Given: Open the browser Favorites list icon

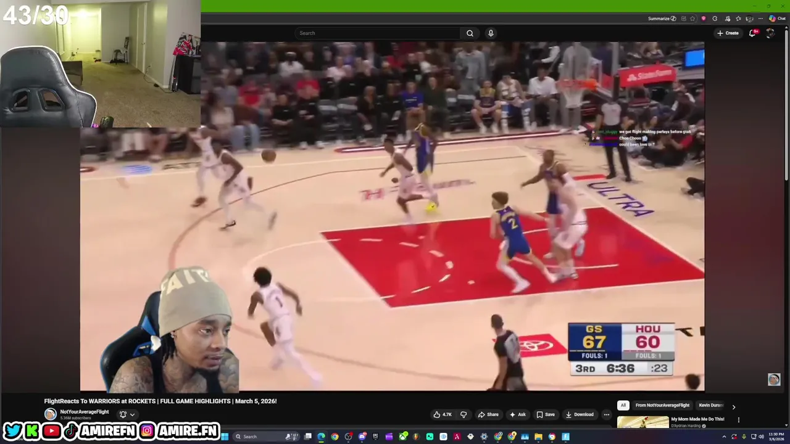Looking at the screenshot, I should pos(739,18).
